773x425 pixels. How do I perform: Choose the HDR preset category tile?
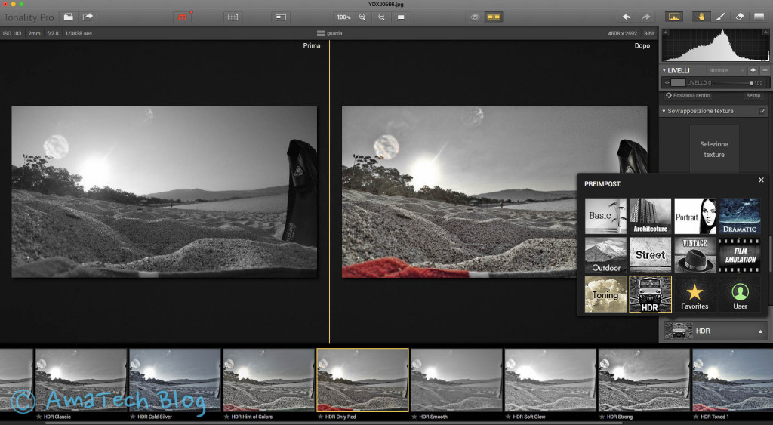pyautogui.click(x=650, y=294)
